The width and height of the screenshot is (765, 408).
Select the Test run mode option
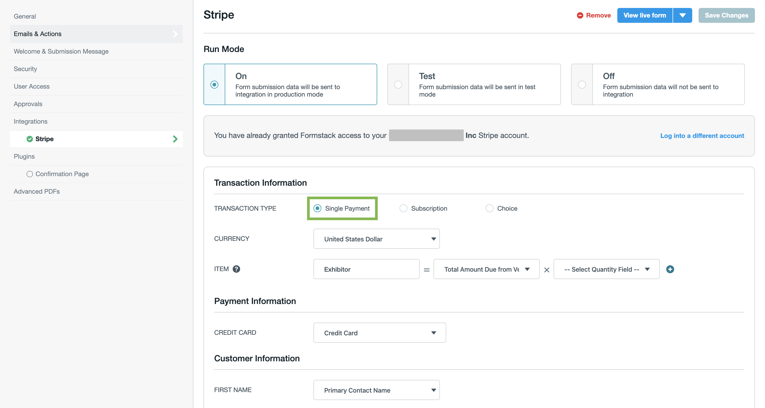[398, 85]
